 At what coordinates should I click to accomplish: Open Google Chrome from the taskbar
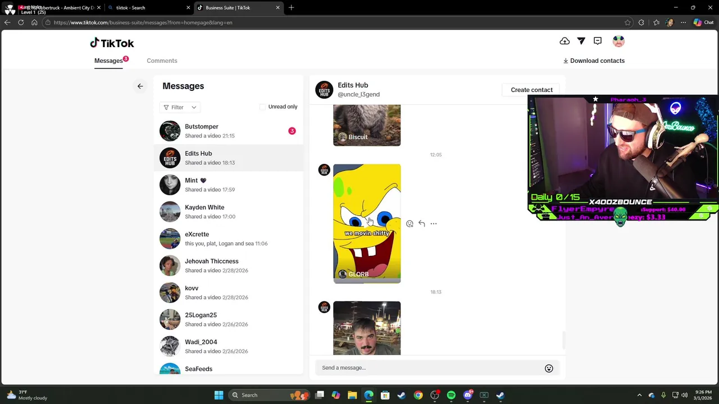point(418,395)
